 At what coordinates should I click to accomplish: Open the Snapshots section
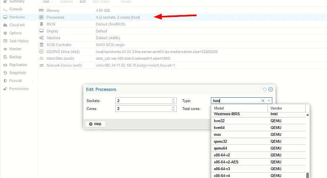click(17, 73)
